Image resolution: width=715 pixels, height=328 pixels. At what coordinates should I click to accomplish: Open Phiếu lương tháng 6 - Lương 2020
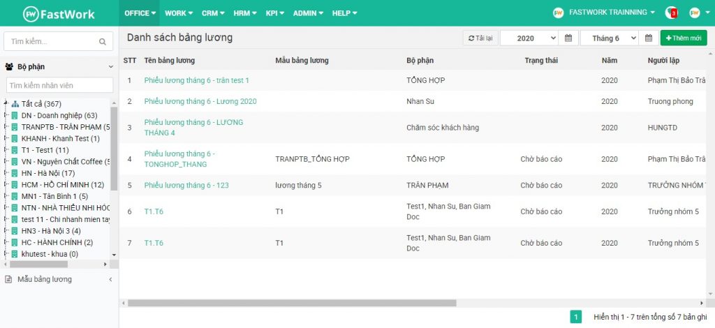click(x=200, y=101)
